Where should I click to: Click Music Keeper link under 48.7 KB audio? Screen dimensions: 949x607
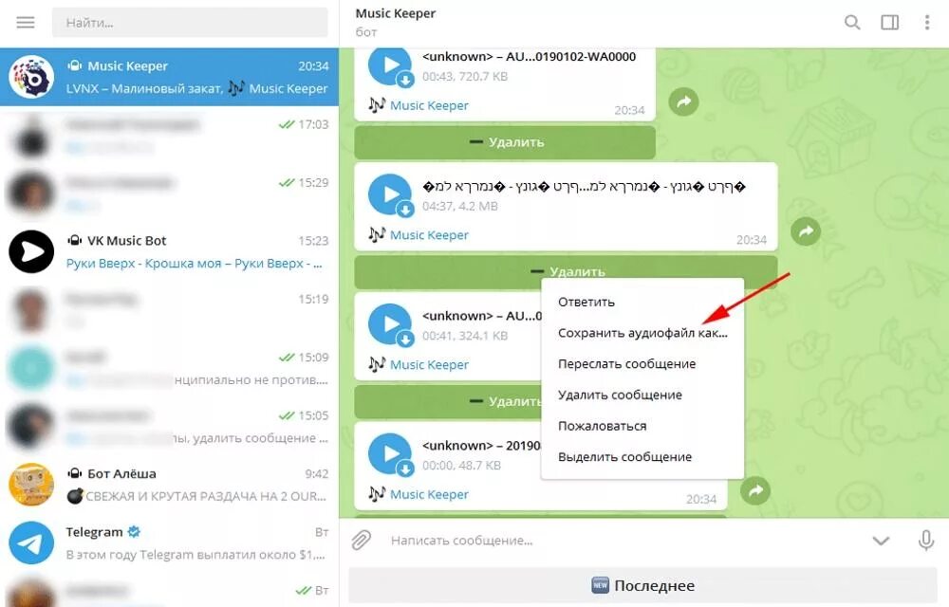(429, 494)
